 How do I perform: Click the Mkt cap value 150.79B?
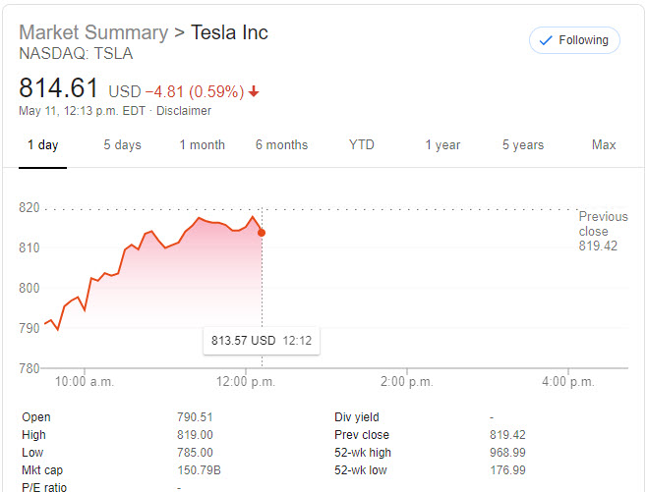(198, 469)
